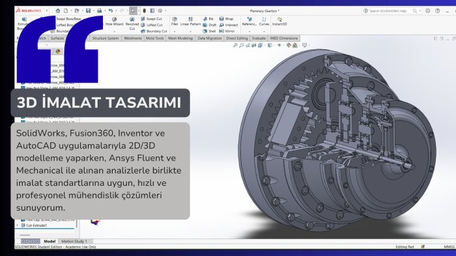Expand the Linear Pattern dropdown arrow
456x256 pixels.
(190, 31)
